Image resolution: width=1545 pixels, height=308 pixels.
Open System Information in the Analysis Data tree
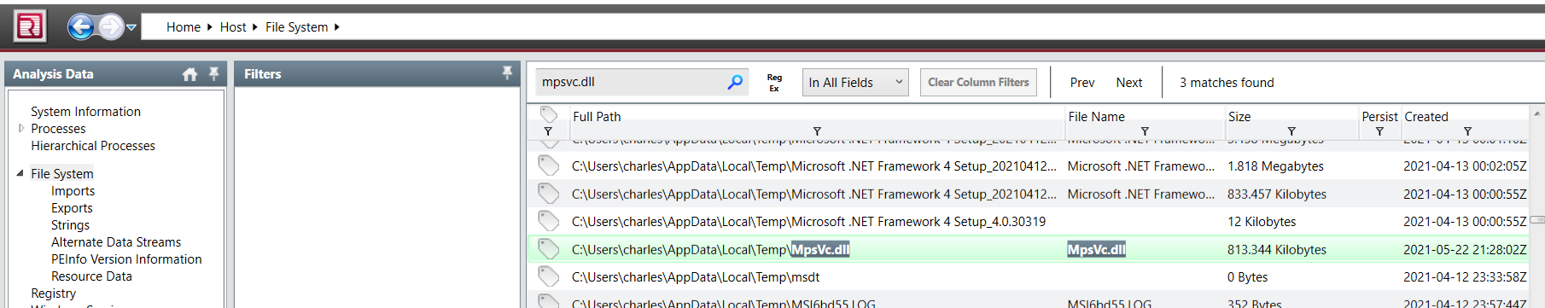[85, 112]
